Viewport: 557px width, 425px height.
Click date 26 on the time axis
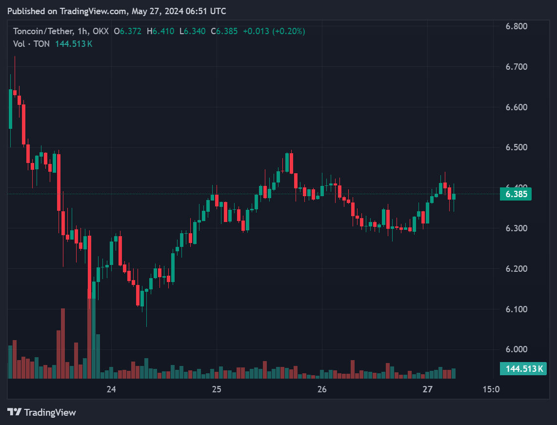click(x=322, y=389)
